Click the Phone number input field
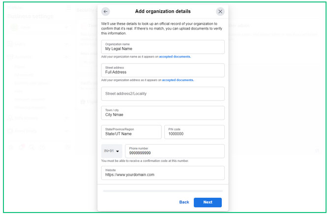 (x=175, y=151)
